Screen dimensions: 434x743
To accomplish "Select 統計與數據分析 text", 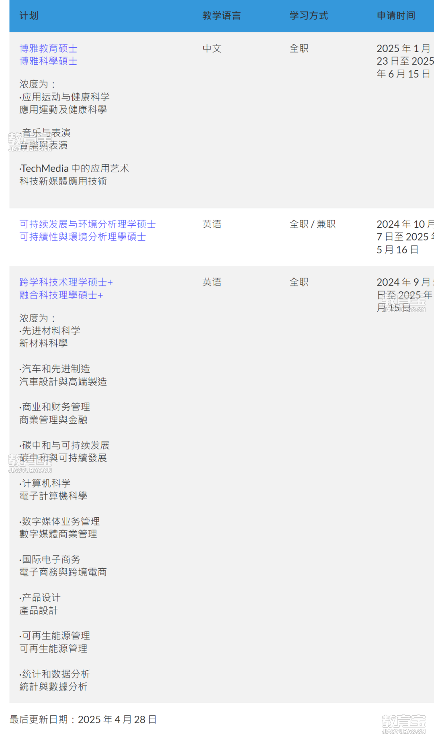I will 53,687.
